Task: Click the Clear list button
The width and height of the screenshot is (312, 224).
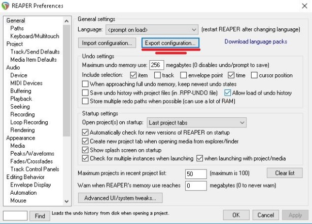Action: click(285, 173)
